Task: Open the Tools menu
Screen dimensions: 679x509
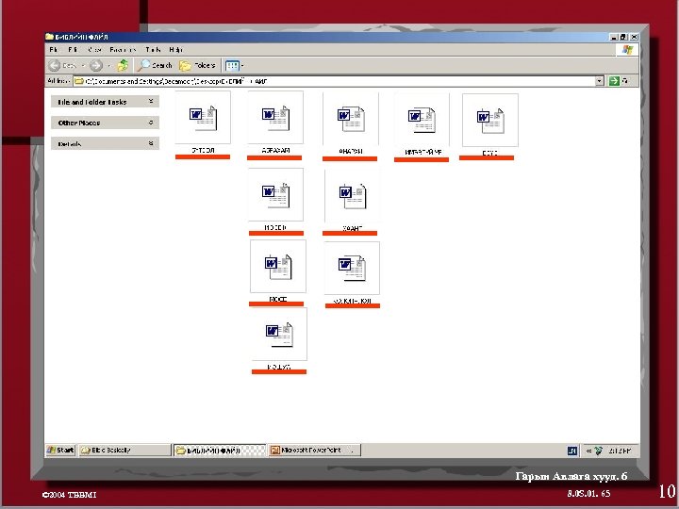Action: (153, 50)
